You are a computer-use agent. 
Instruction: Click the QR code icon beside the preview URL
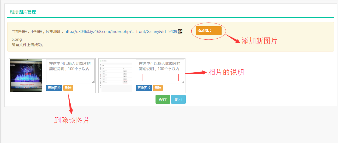[x=180, y=32]
